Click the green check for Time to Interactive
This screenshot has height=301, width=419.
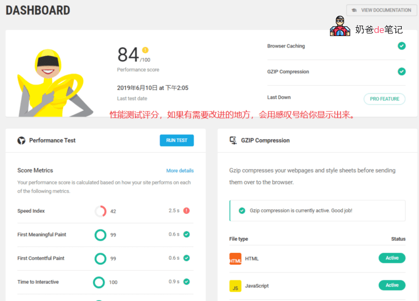[x=186, y=282]
